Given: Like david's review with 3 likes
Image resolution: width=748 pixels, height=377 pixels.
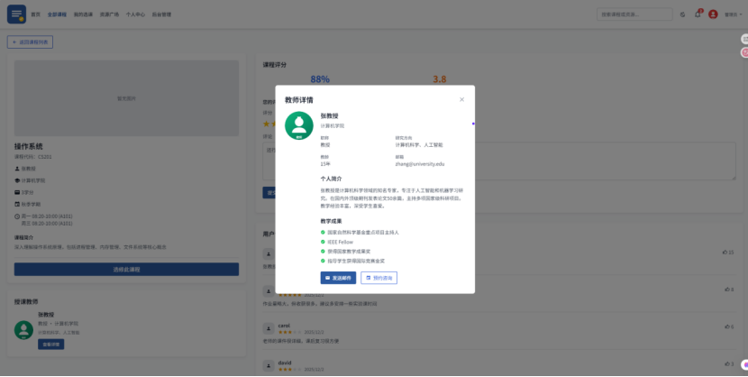Looking at the screenshot, I should (727, 363).
